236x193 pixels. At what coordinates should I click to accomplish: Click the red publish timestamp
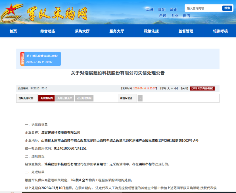(145, 89)
